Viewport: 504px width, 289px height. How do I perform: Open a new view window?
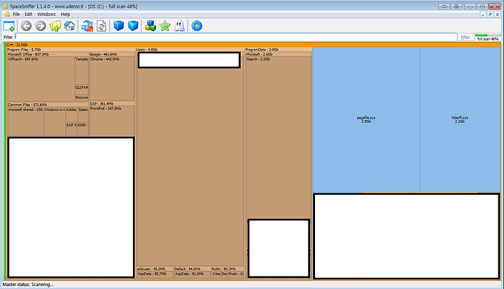[9, 26]
